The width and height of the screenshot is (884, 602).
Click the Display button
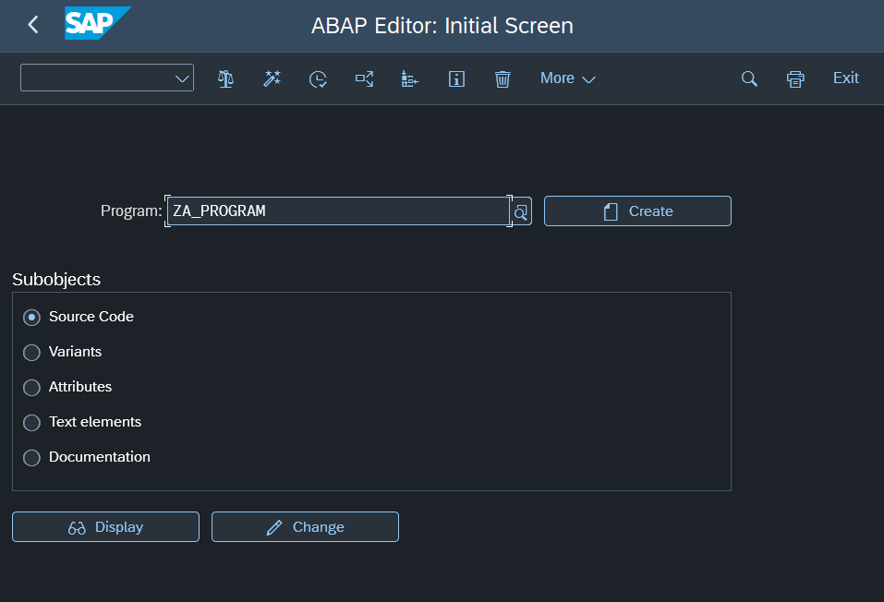(104, 526)
